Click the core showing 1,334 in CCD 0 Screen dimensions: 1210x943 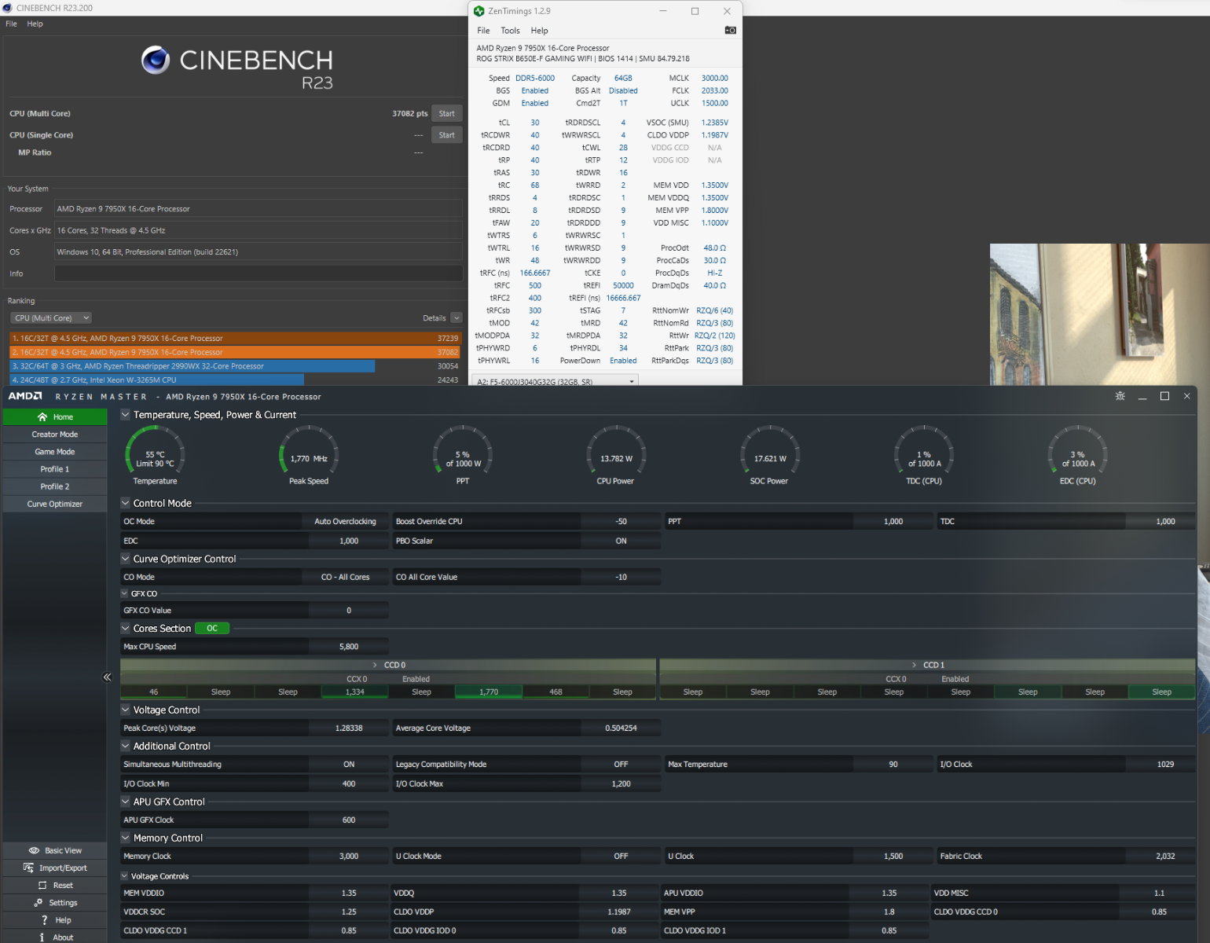(x=355, y=692)
